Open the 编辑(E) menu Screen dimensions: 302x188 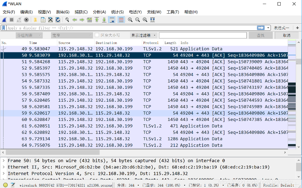click(x=26, y=12)
